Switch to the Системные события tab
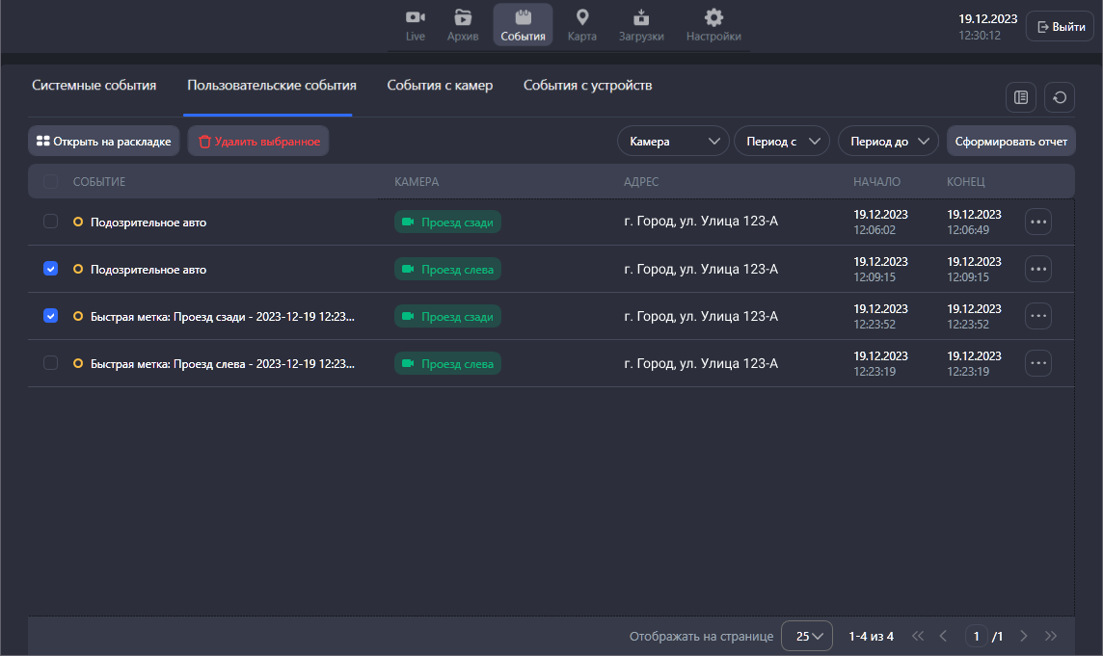 pyautogui.click(x=94, y=86)
